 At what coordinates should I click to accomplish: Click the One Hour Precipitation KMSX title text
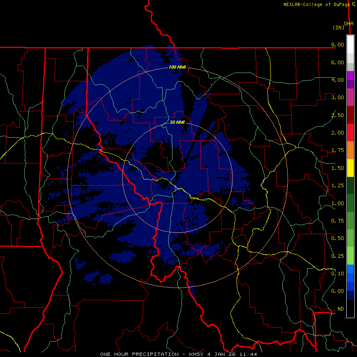(x=178, y=354)
